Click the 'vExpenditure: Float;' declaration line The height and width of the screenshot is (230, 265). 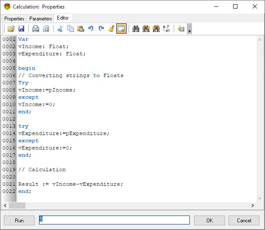[52, 54]
